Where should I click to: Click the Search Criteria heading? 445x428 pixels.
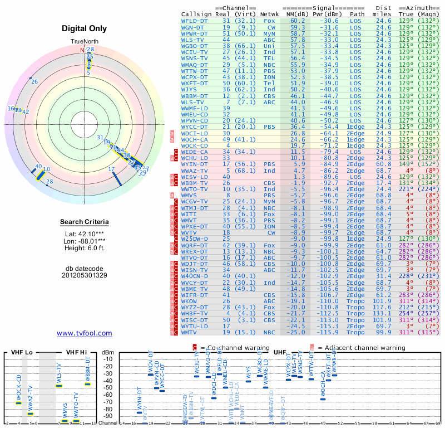click(x=85, y=222)
